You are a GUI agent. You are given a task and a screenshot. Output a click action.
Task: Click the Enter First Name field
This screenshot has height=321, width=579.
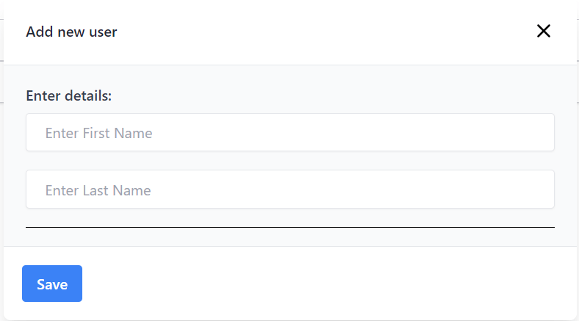pos(289,133)
